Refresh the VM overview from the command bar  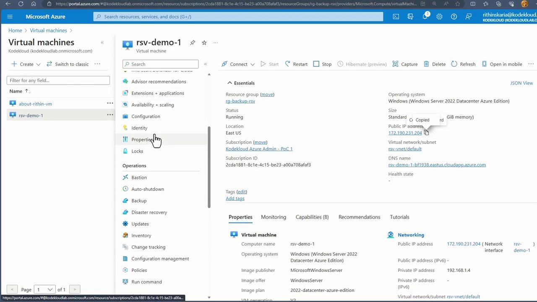pos(463,64)
